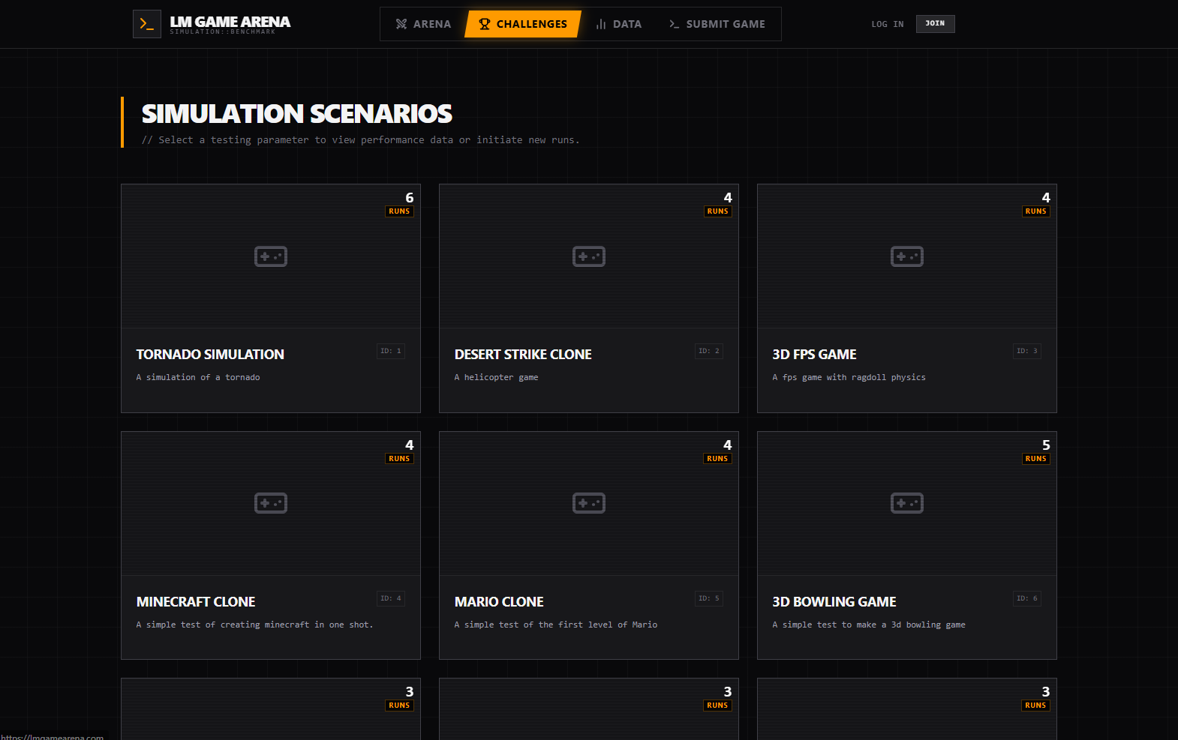Screen dimensions: 1178x740
Task: Click "A fps game with ragdoll physics" text
Action: pyautogui.click(x=849, y=377)
